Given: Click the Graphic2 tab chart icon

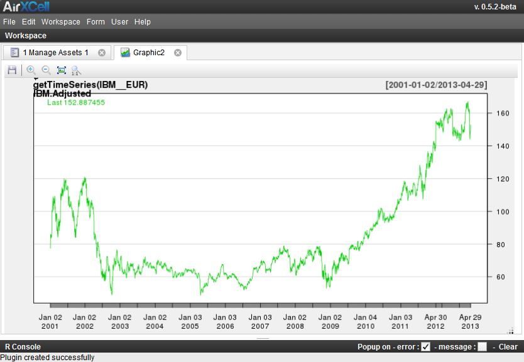Looking at the screenshot, I should [125, 53].
